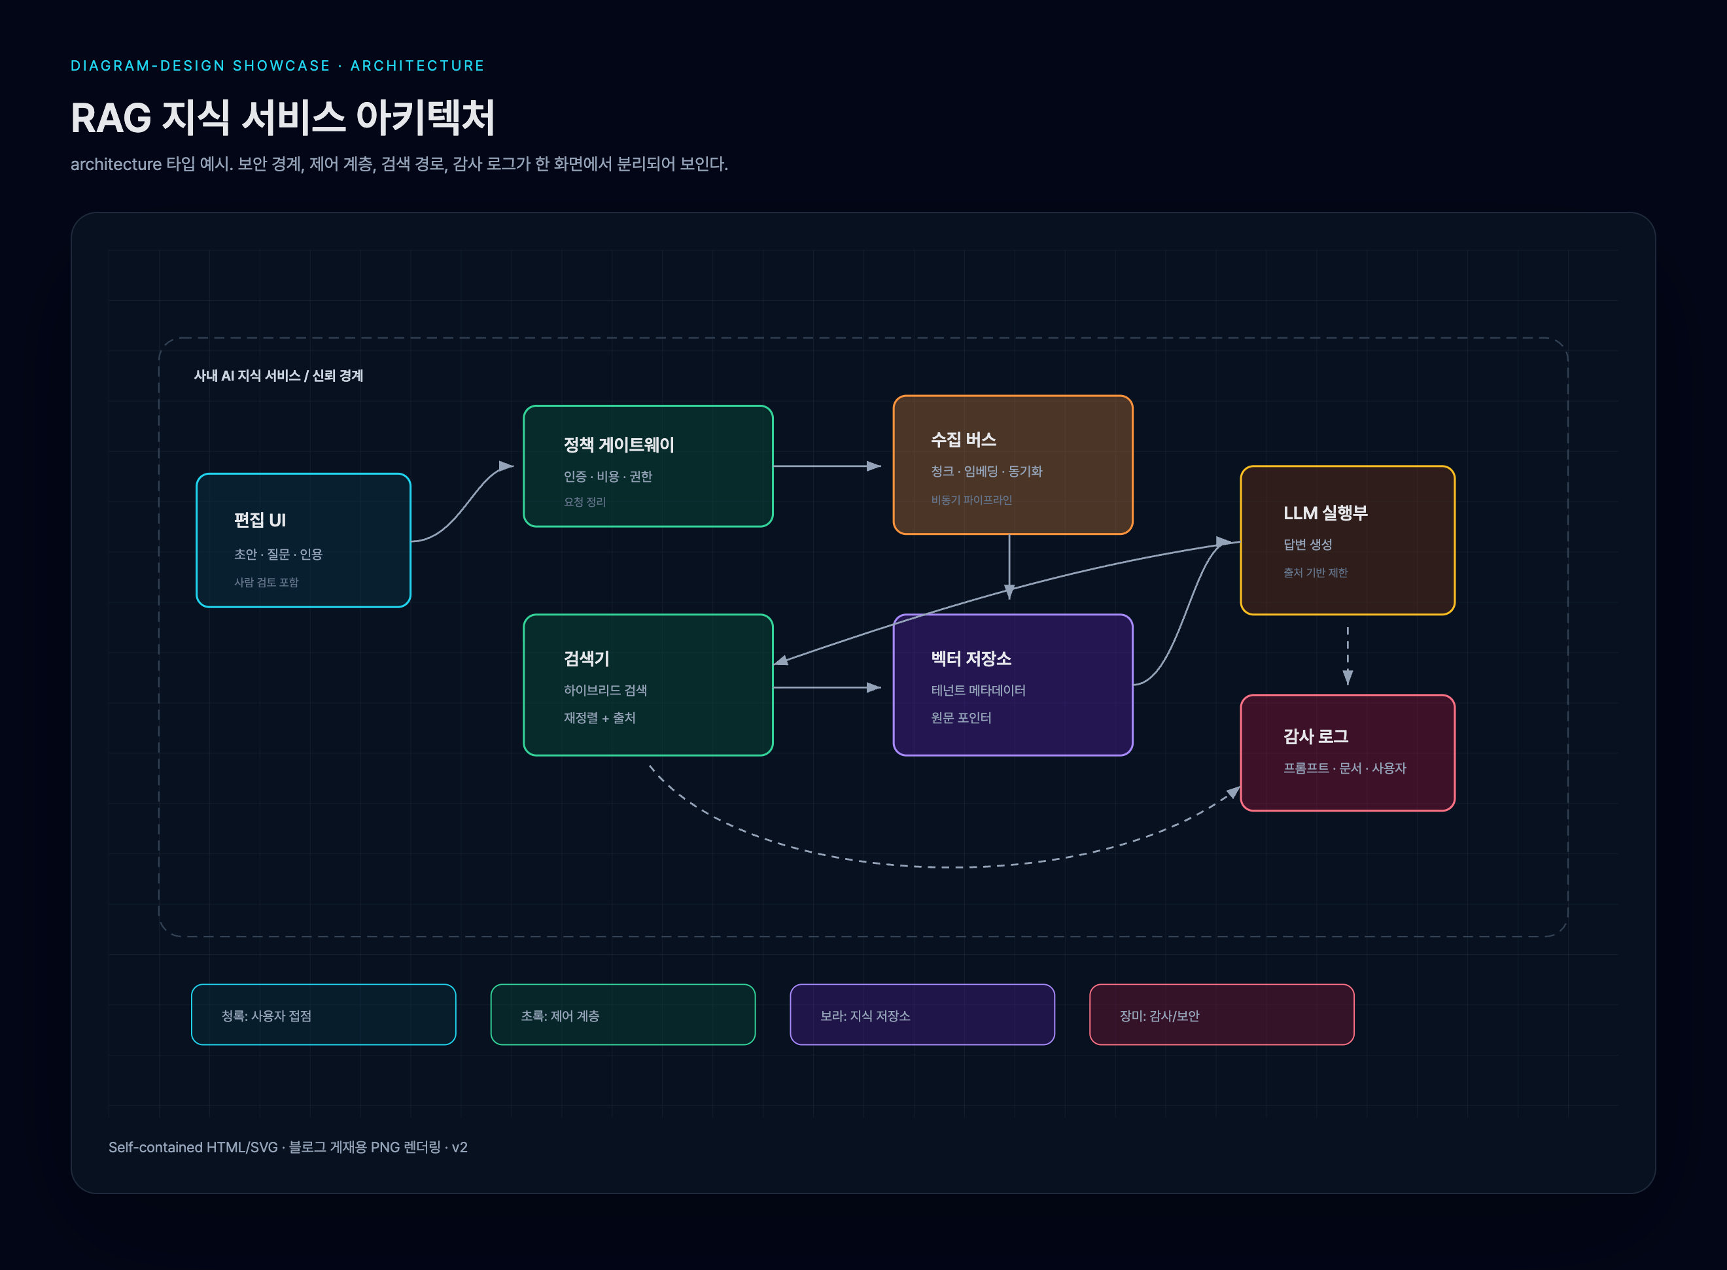The width and height of the screenshot is (1727, 1270).
Task: Select the 벡터 저장소 node
Action: pos(1013,684)
